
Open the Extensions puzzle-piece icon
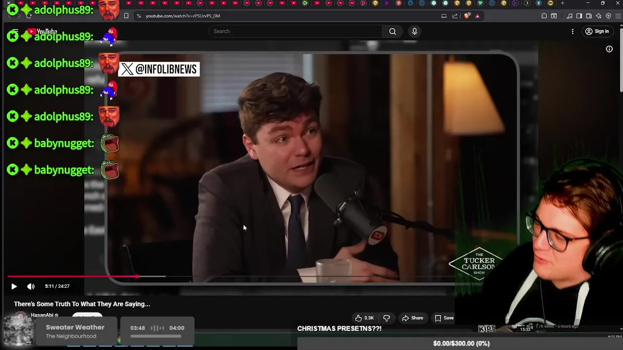(544, 16)
